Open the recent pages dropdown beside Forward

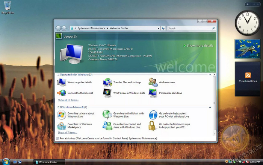68,28
